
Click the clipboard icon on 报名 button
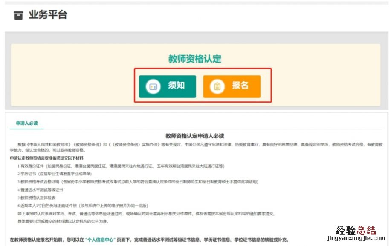tap(217, 87)
